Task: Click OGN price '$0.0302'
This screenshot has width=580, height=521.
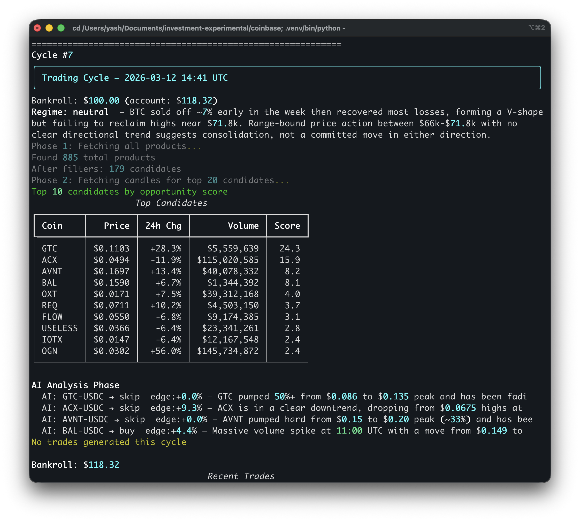Action: (112, 351)
